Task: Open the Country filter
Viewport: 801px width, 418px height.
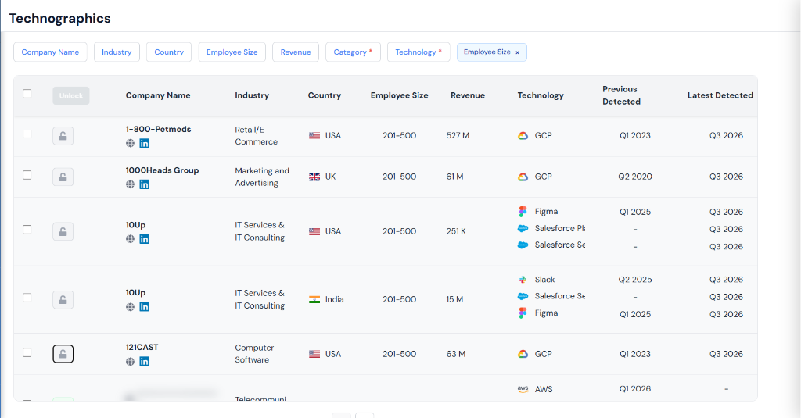Action: coord(169,52)
